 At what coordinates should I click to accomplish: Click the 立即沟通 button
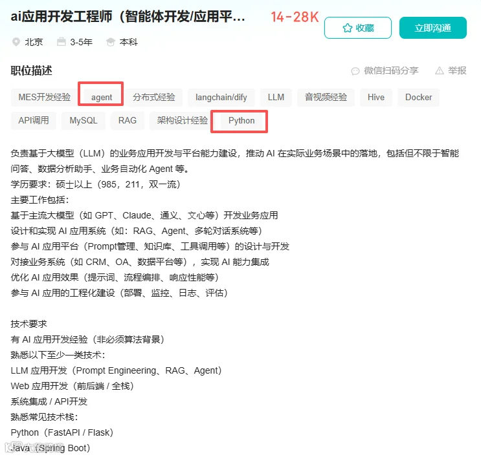433,28
